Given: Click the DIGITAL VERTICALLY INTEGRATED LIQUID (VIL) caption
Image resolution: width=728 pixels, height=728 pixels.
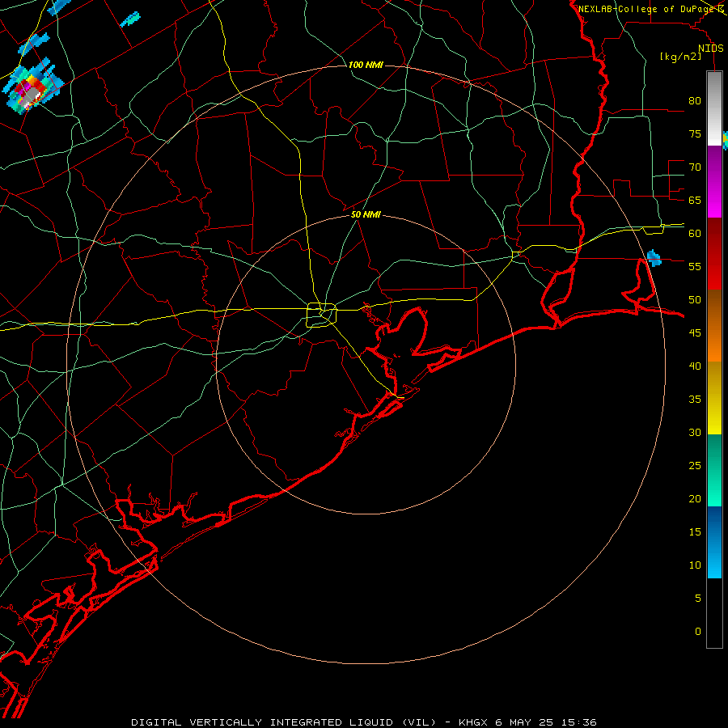Looking at the screenshot, I should coord(284,722).
